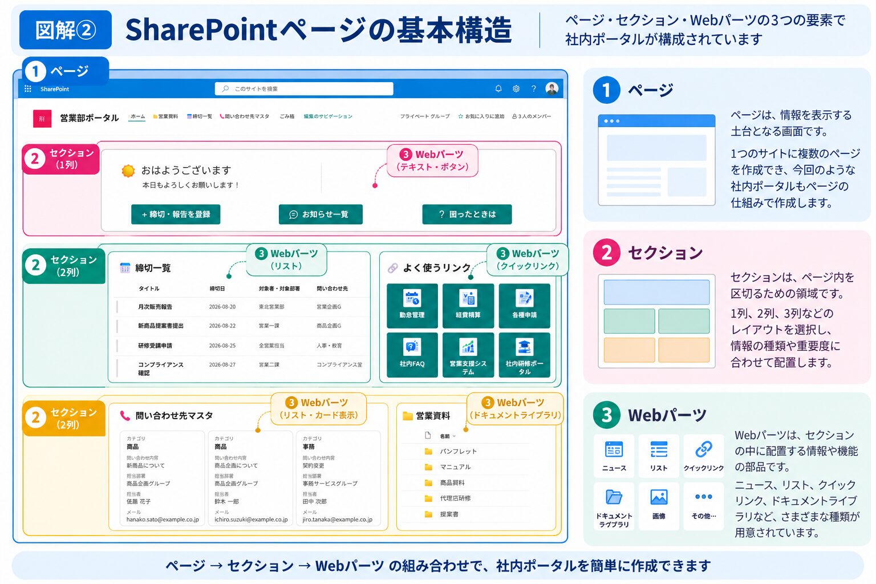
Task: Click the file type column icon in 営業資料
Action: tap(428, 436)
